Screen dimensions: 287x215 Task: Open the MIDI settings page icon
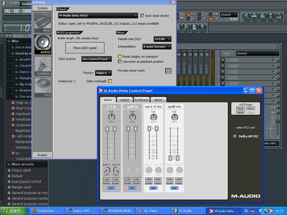43,23
